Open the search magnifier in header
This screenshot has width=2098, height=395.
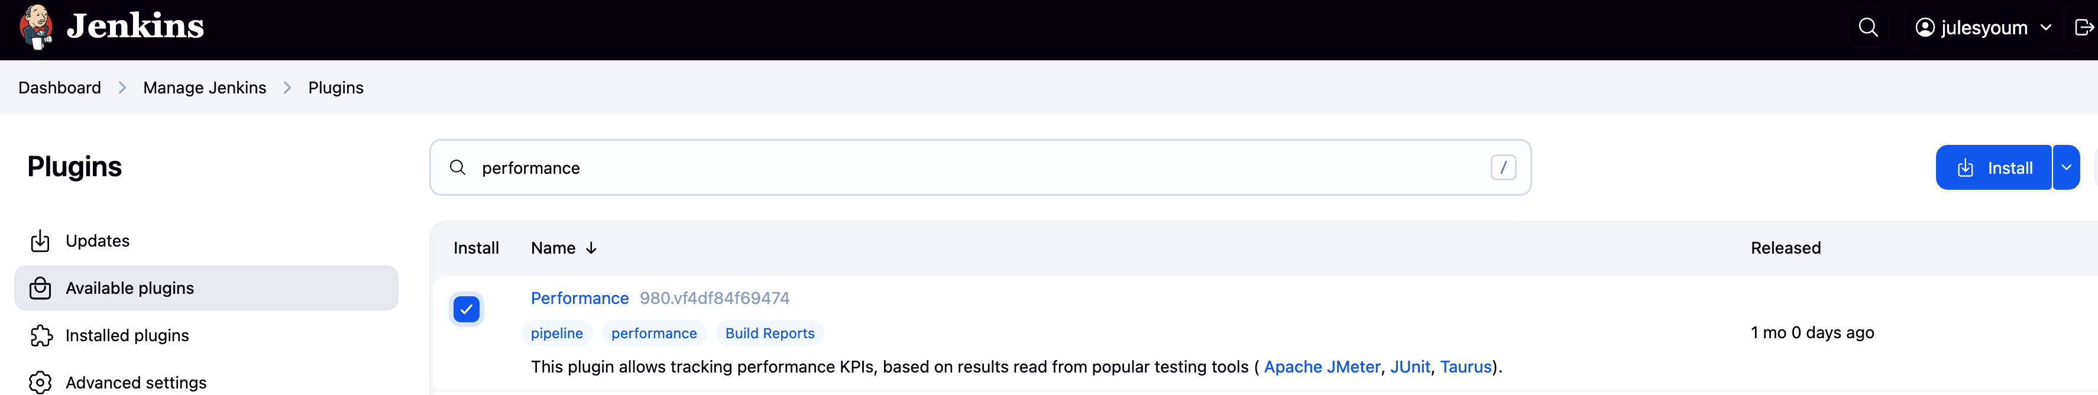point(1869,28)
